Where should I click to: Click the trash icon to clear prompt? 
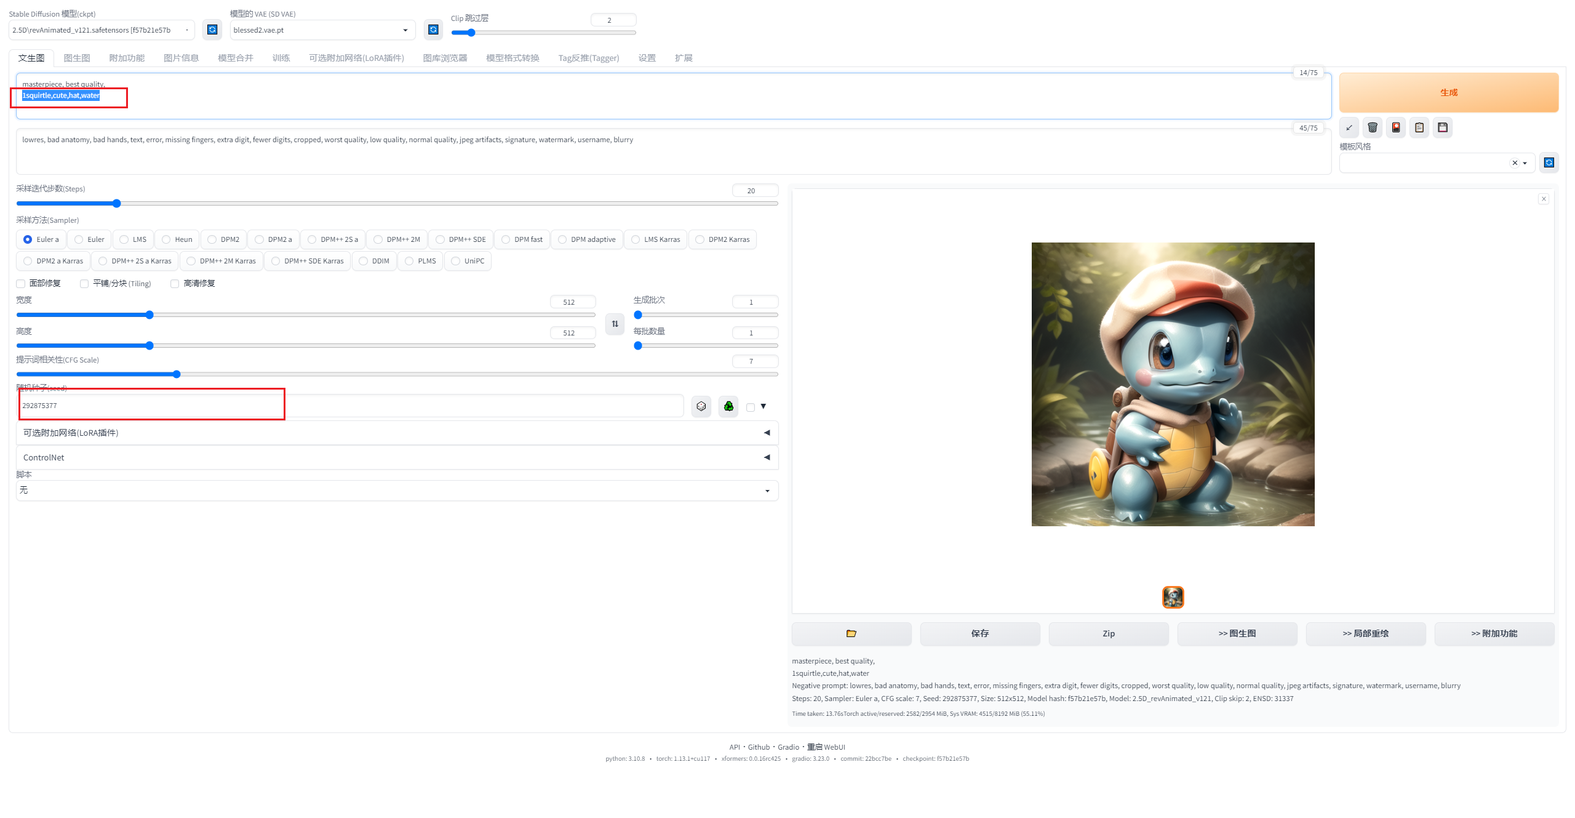coord(1372,127)
